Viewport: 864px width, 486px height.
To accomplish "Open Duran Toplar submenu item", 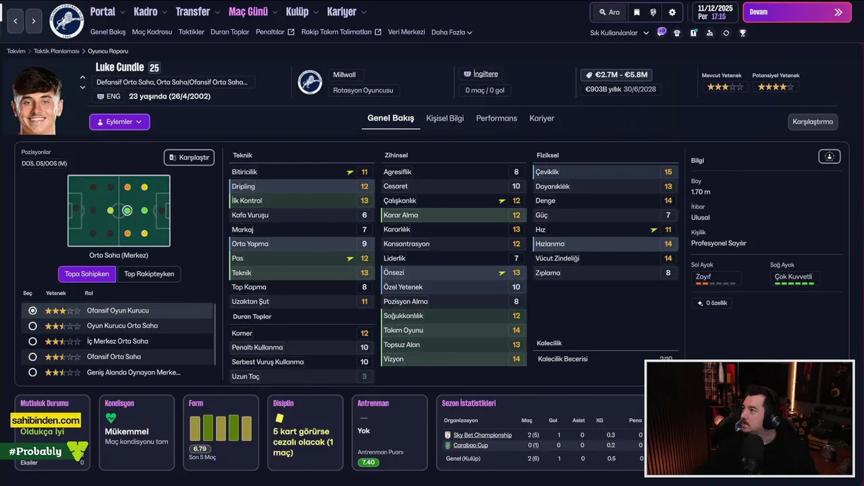I will click(230, 32).
